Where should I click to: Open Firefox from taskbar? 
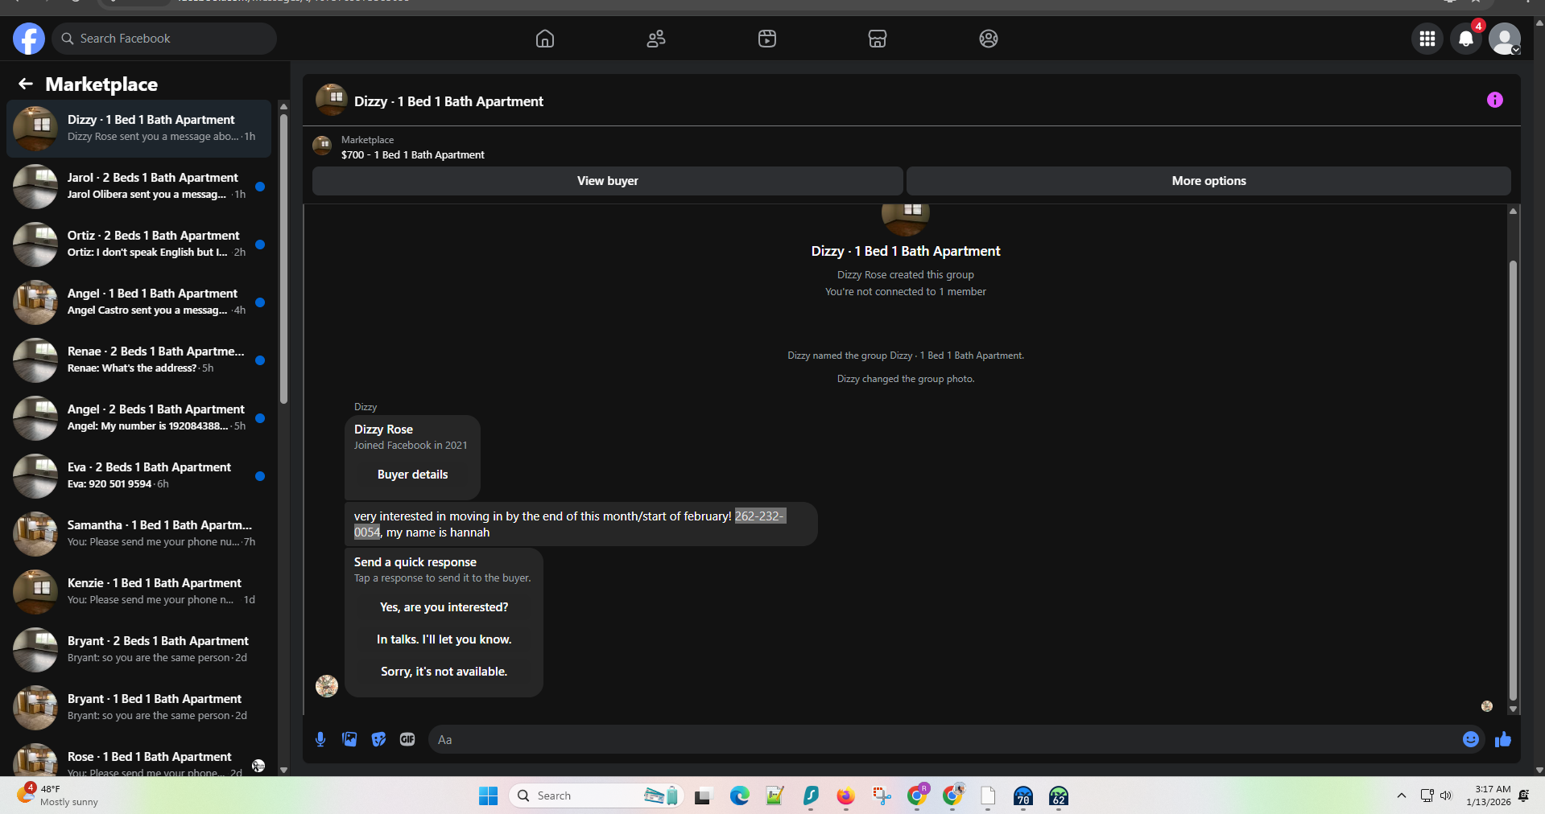pos(845,795)
